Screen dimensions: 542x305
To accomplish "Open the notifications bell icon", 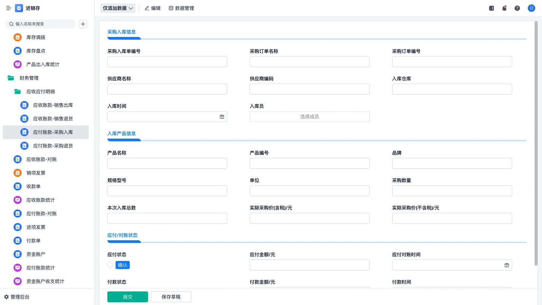I will [504, 8].
